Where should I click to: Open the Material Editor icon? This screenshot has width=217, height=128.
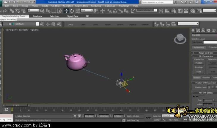tap(180, 11)
